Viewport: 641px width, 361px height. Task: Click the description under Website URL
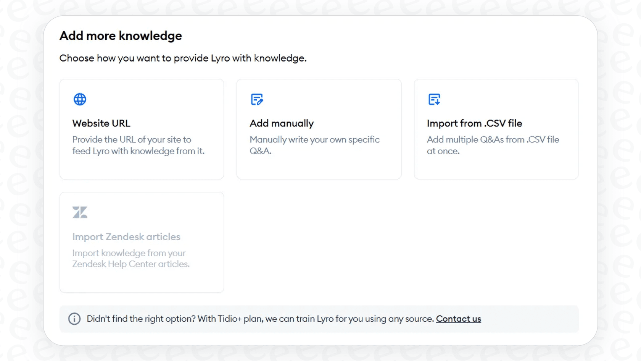tap(139, 145)
